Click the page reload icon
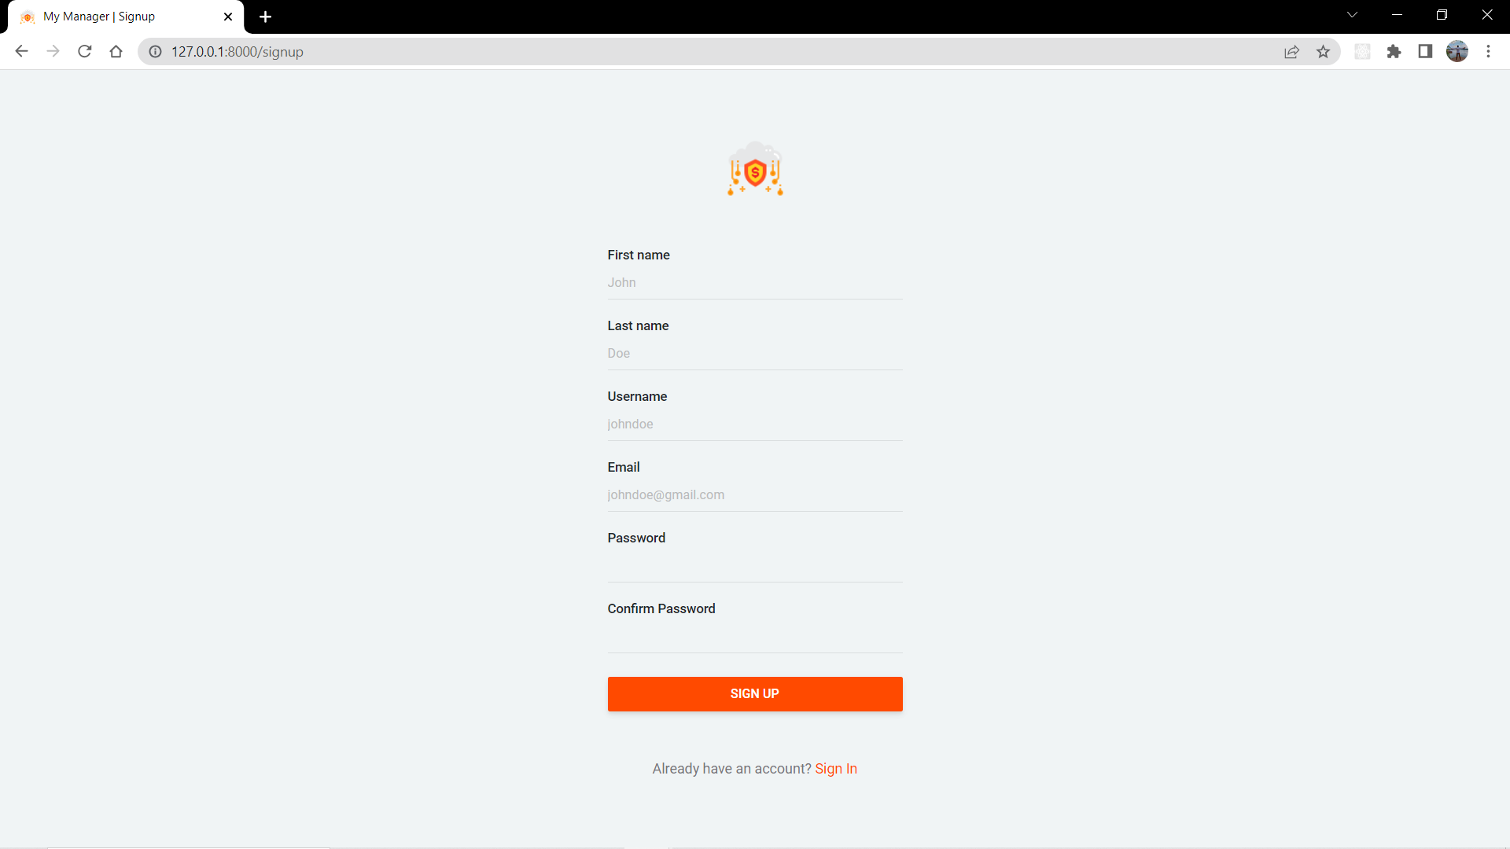Screen dimensions: 1510x849 pos(85,52)
